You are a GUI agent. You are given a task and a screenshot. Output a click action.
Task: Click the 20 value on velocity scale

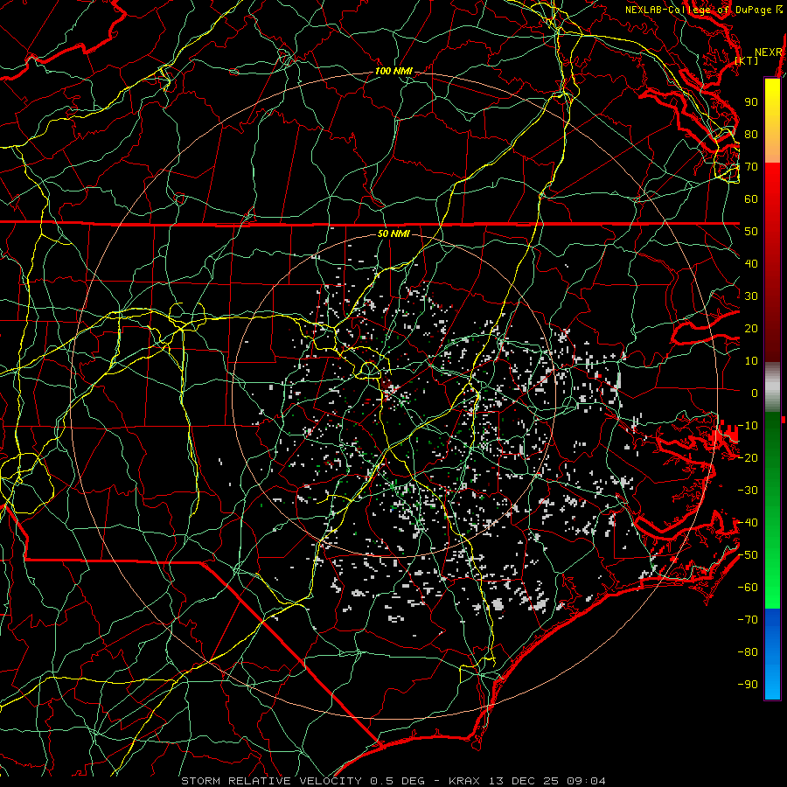click(751, 329)
